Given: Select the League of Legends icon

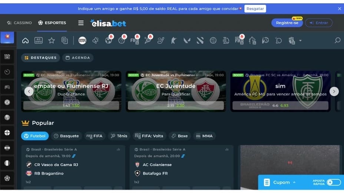Looking at the screenshot, I should pos(226,40).
